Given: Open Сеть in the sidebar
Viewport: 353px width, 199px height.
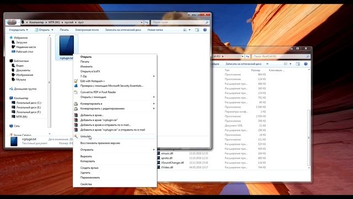Looking at the screenshot, I should click(x=17, y=126).
